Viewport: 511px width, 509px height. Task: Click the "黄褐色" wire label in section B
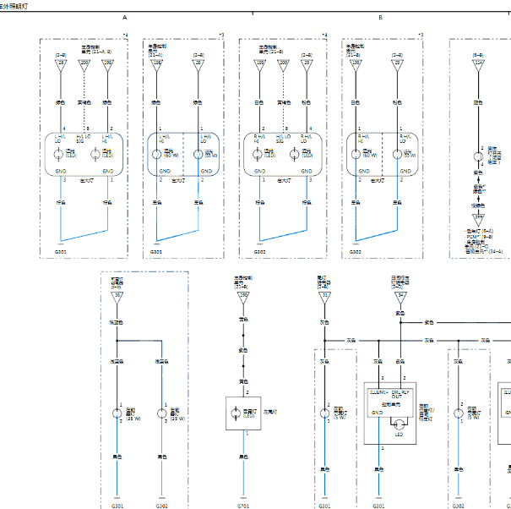click(284, 102)
